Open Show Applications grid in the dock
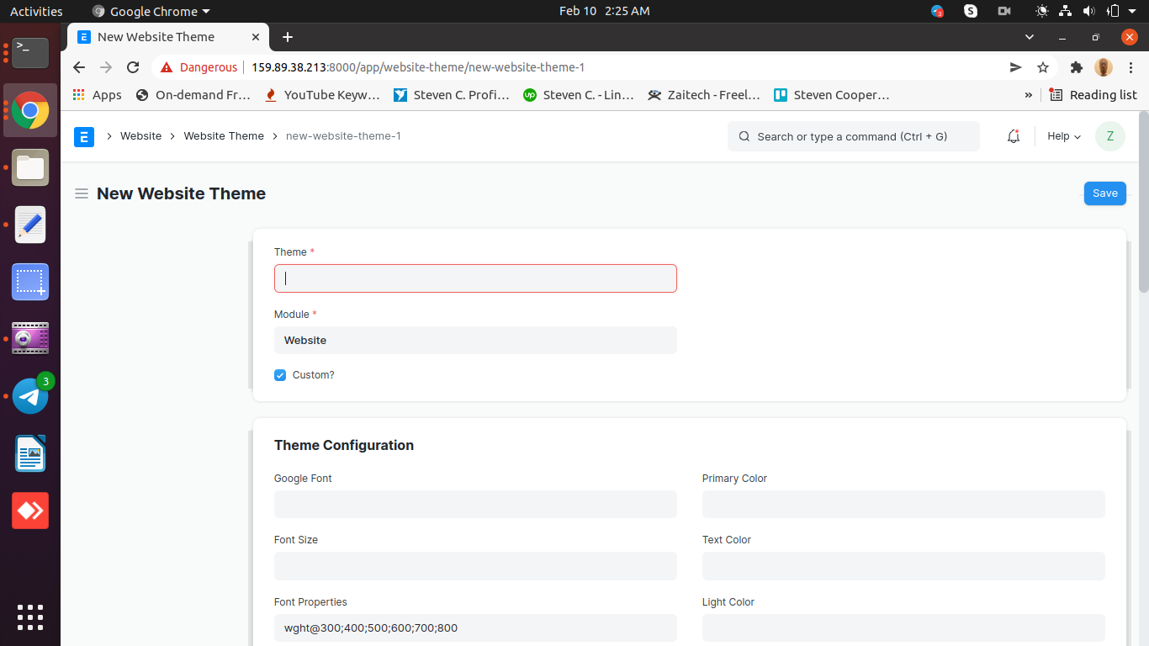 coord(29,617)
